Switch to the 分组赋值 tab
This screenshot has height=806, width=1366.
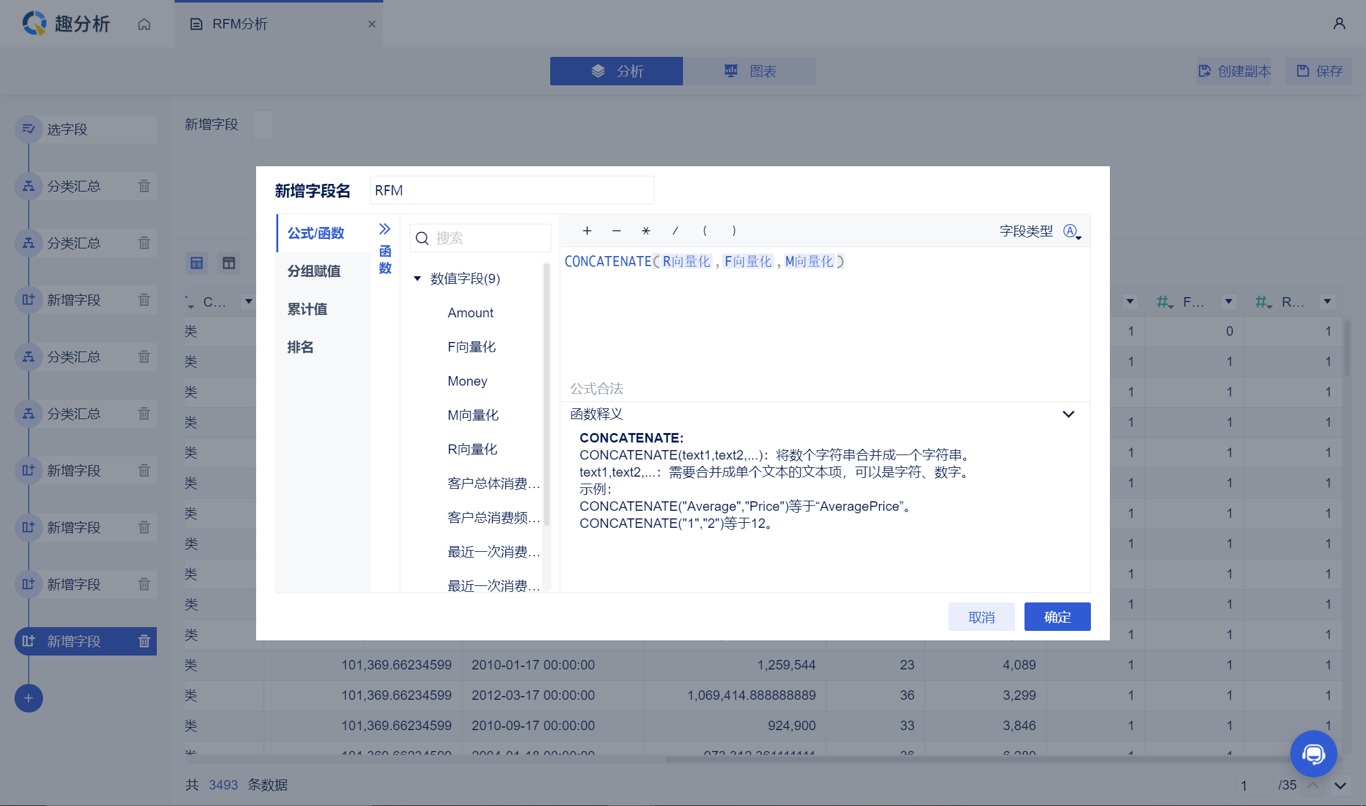(314, 271)
